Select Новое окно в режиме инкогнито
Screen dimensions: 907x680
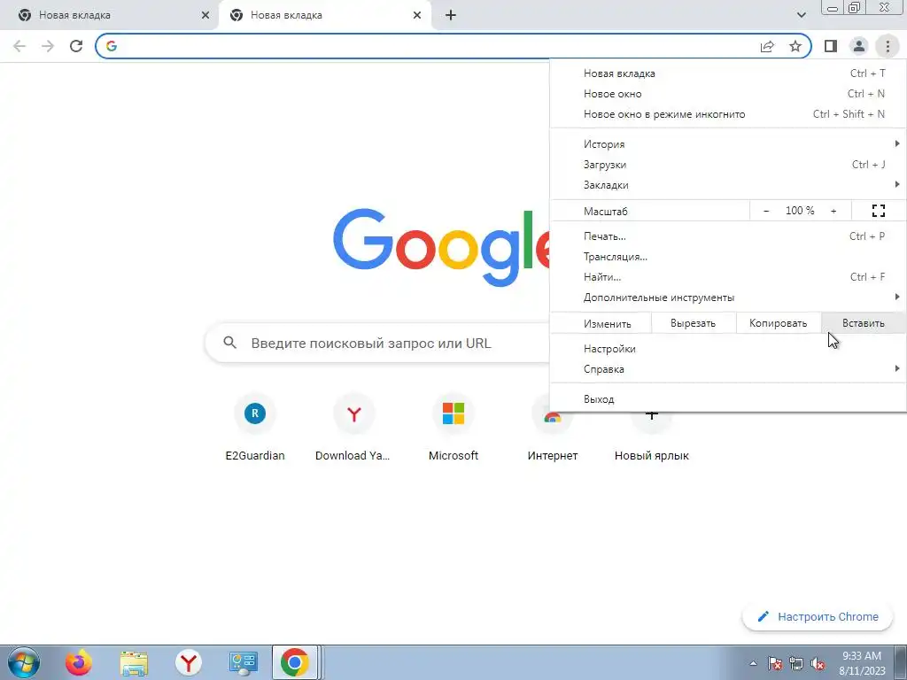coord(728,114)
